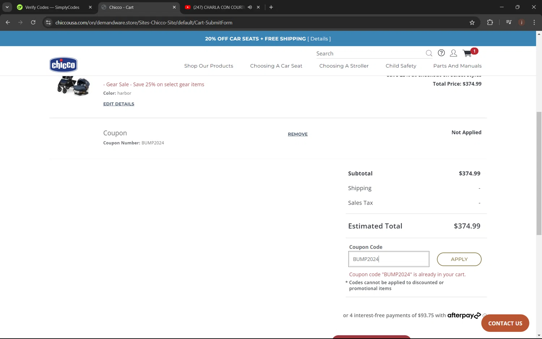Click the Chicco logo
Viewport: 542px width, 339px height.
click(x=64, y=65)
